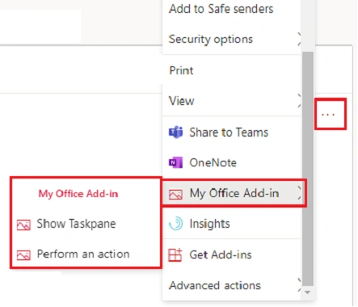Image resolution: width=358 pixels, height=307 pixels.
Task: Click the OneNote purple icon
Action: click(x=175, y=162)
